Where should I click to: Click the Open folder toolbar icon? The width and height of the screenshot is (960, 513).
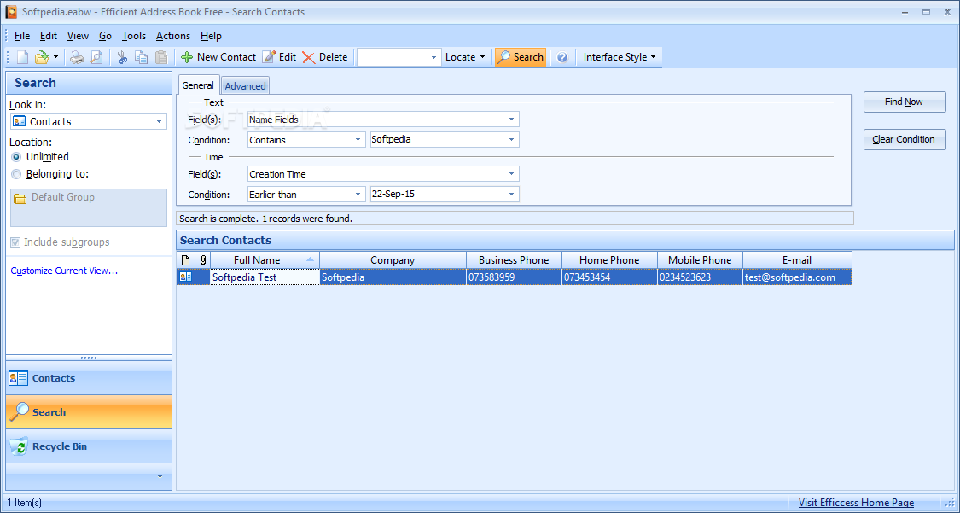pos(42,57)
